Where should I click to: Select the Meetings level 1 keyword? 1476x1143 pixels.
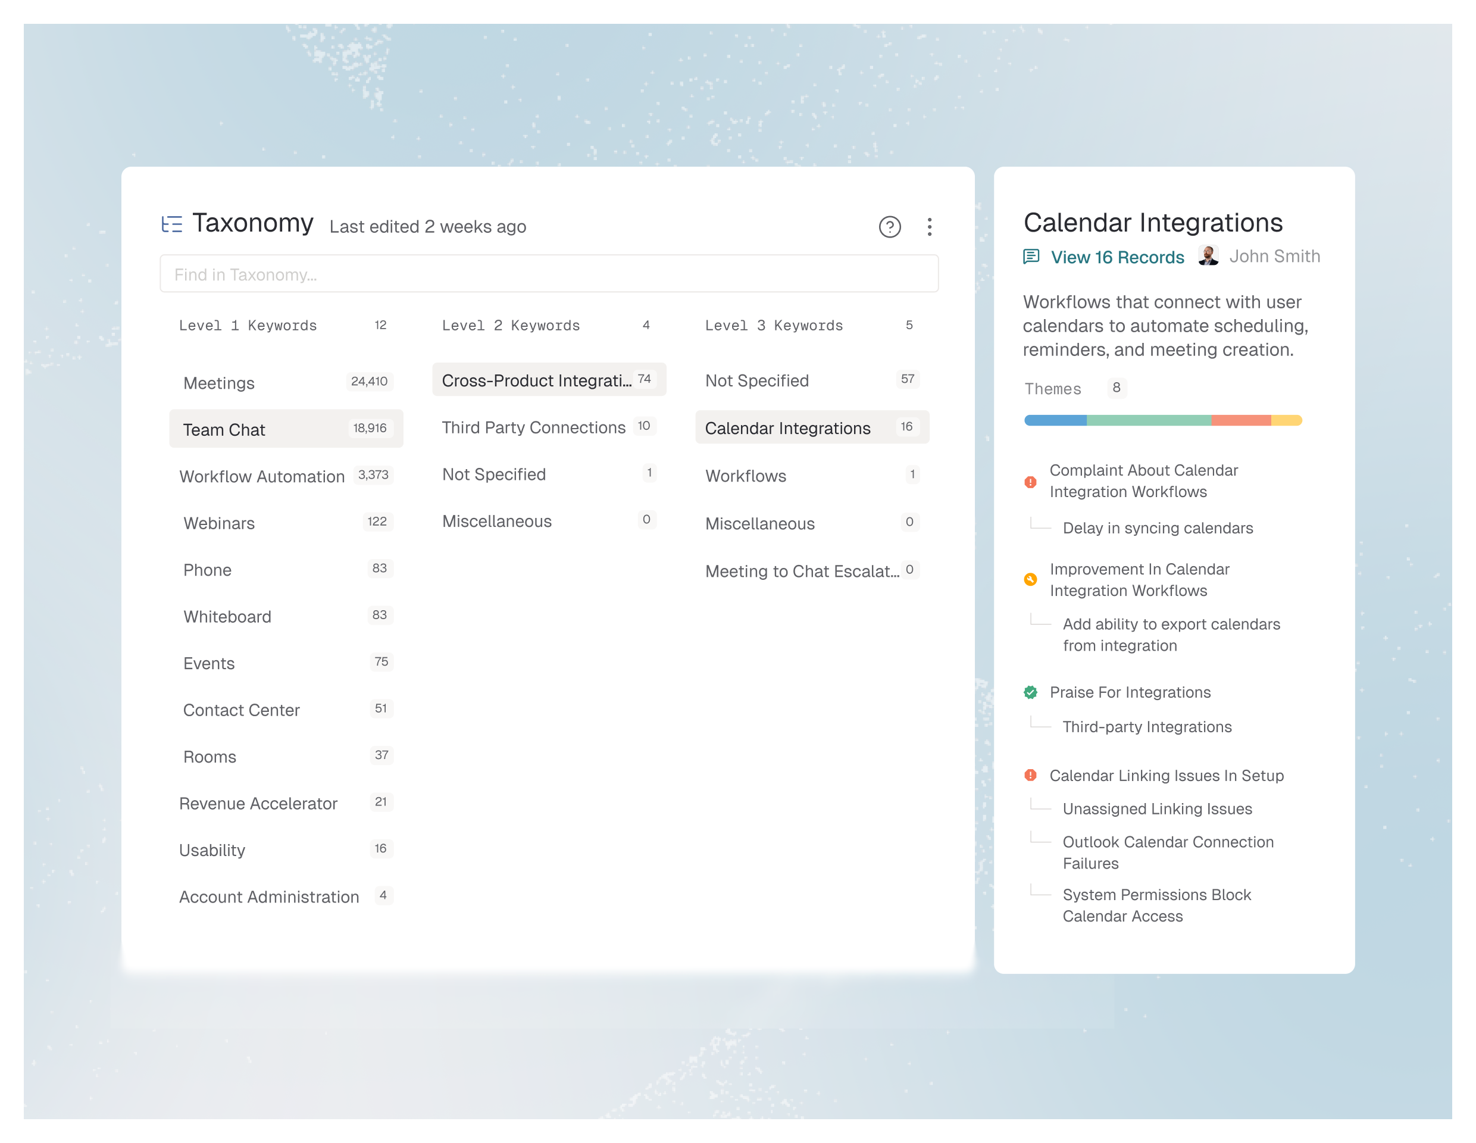click(219, 383)
